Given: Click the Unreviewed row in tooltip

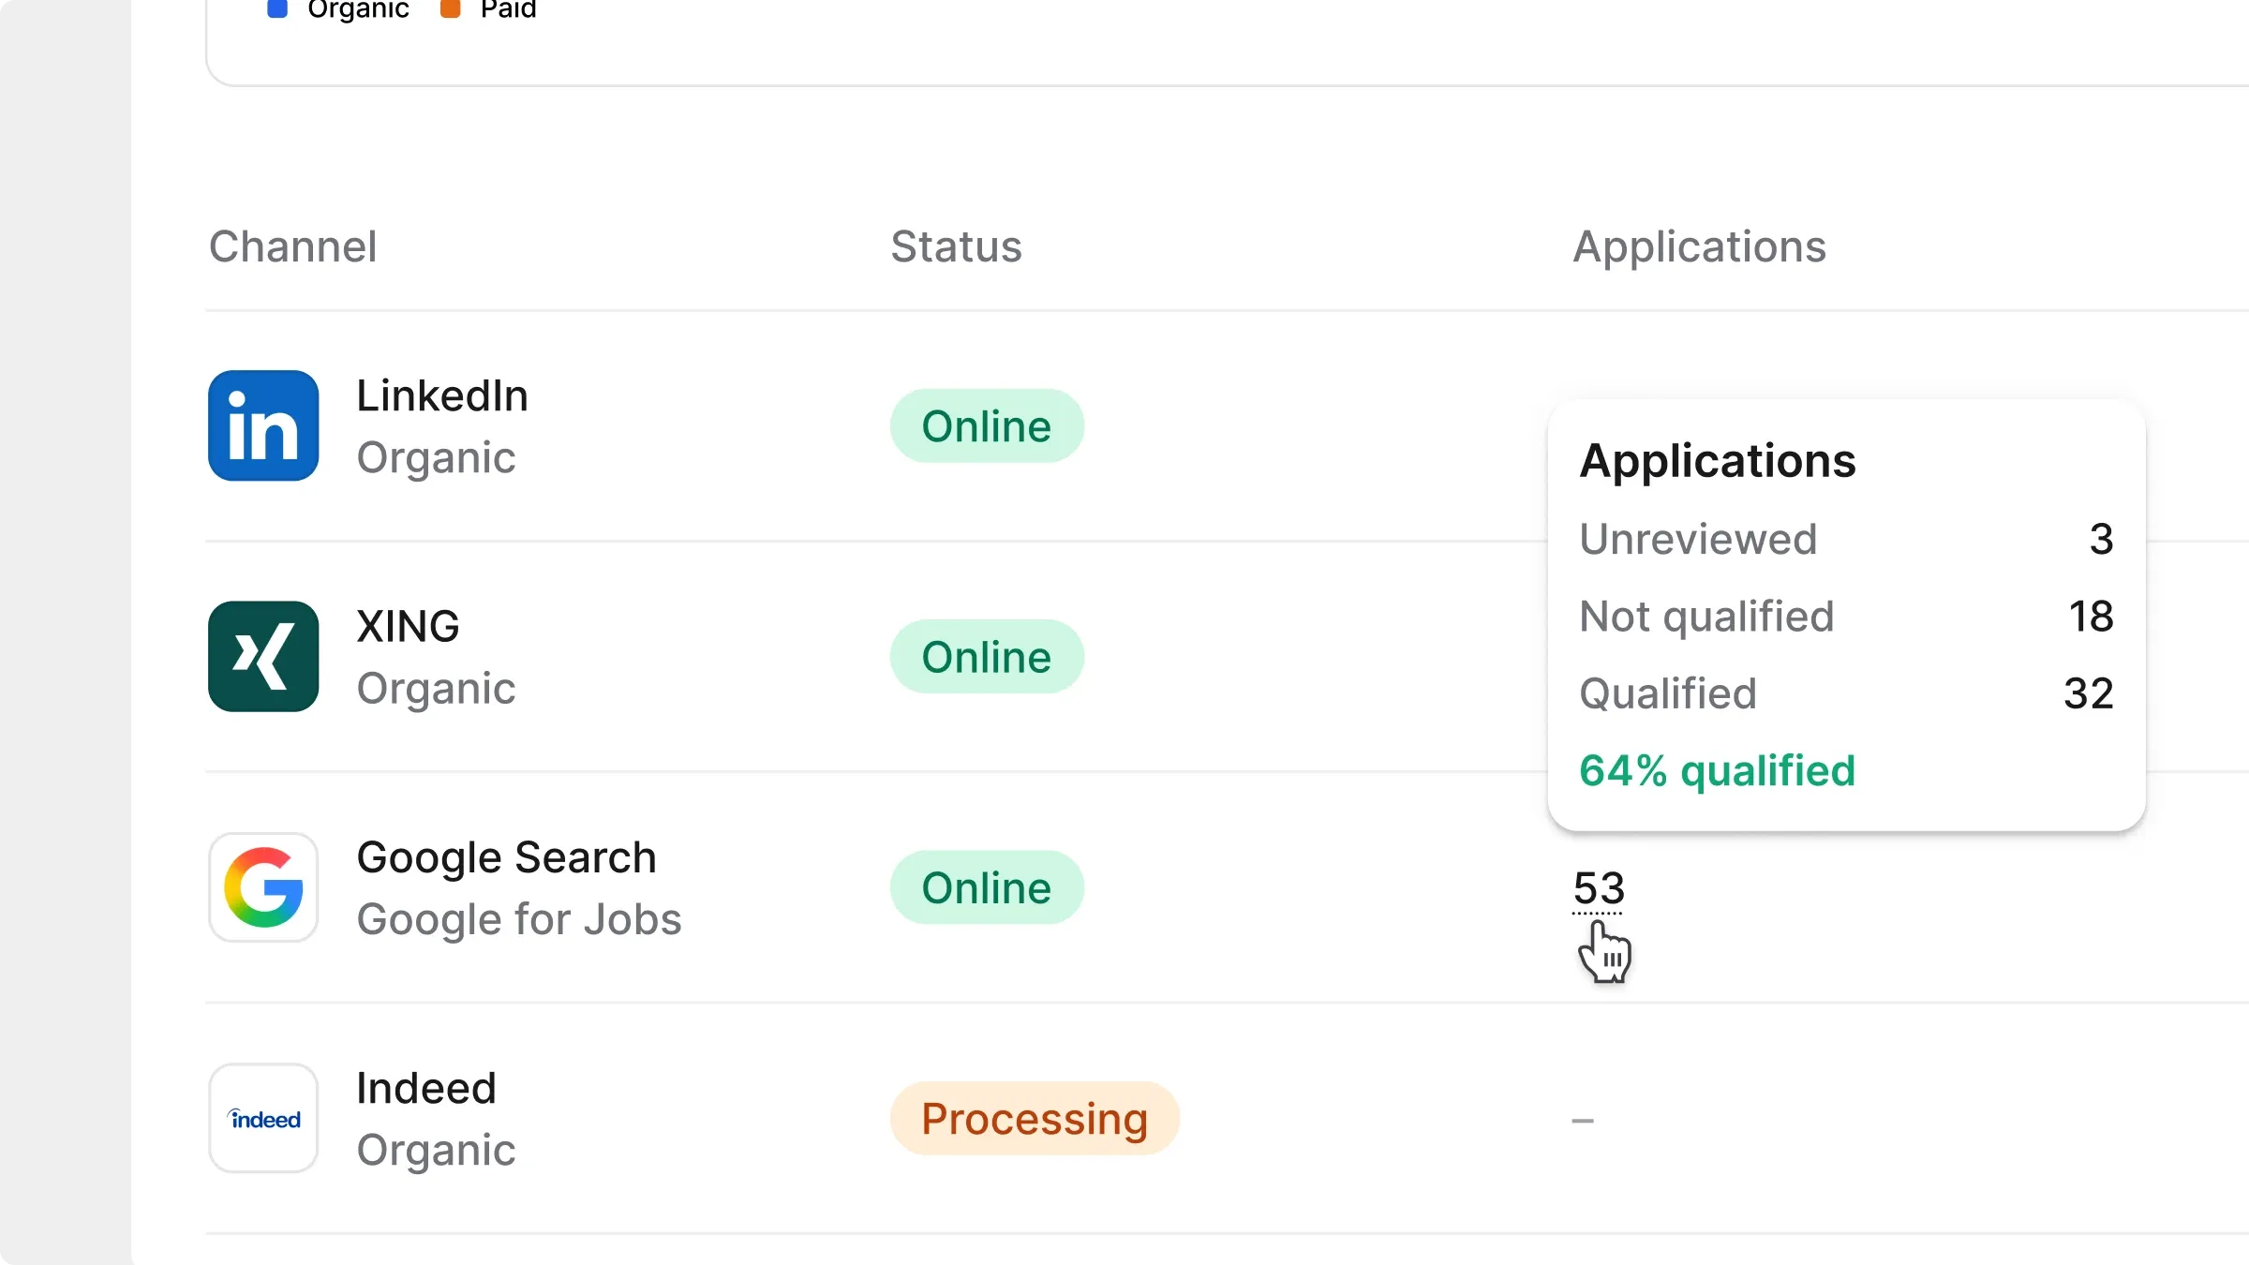Looking at the screenshot, I should pyautogui.click(x=1846, y=539).
